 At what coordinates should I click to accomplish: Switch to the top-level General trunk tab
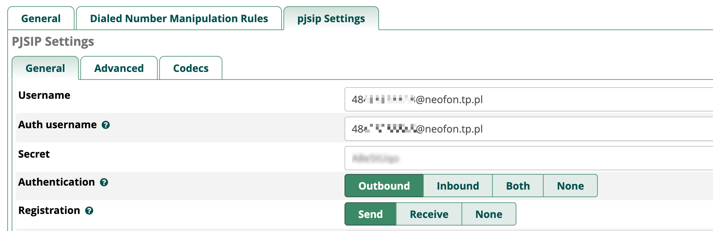click(41, 19)
